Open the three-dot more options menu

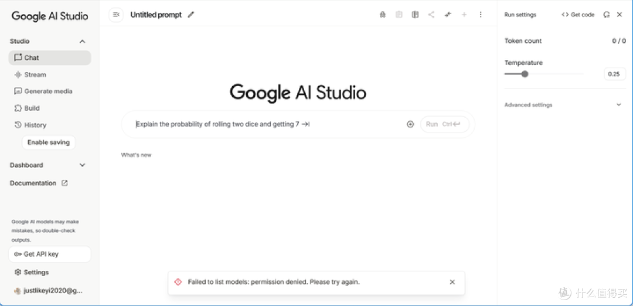(x=481, y=15)
